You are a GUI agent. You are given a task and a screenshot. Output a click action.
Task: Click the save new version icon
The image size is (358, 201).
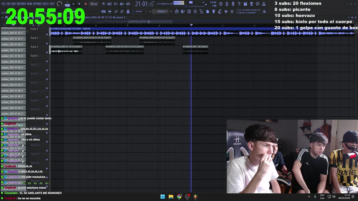tap(251, 4)
